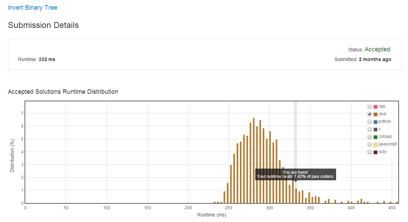Click the Distribution (%) axis label
This screenshot has height=222, width=408.
point(12,155)
